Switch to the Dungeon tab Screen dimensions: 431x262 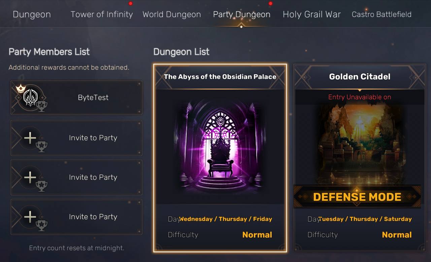coord(32,14)
